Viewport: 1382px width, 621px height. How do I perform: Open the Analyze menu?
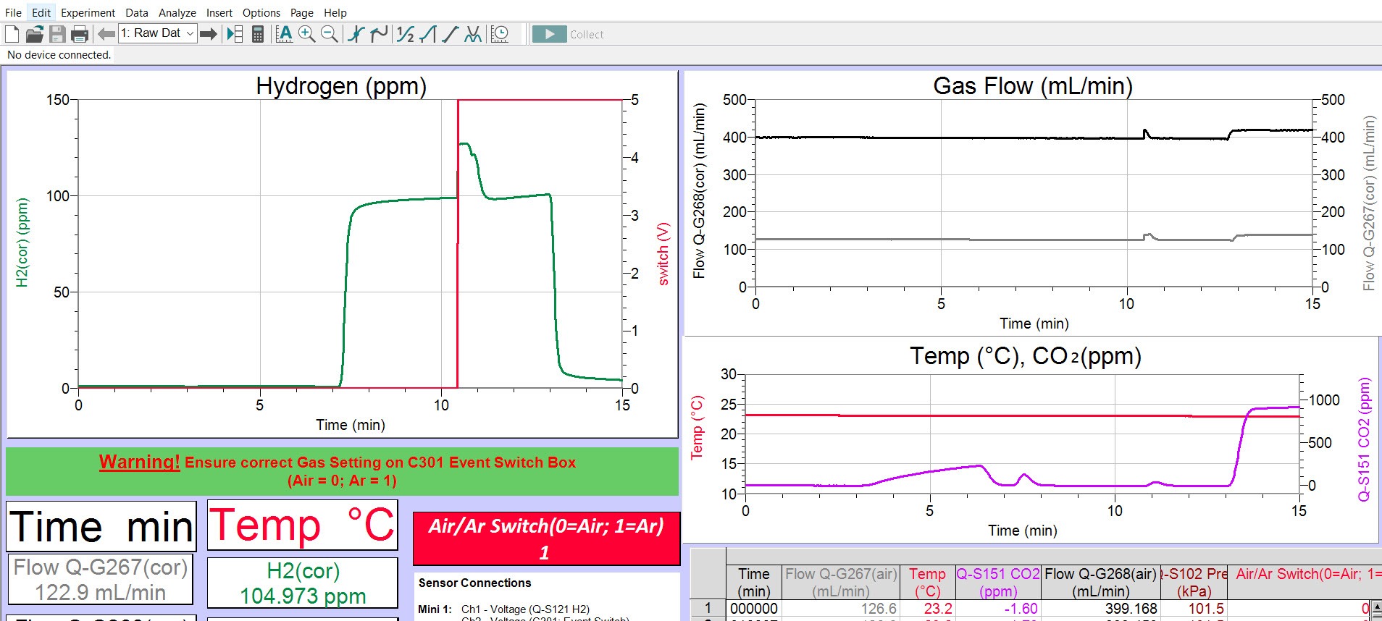(177, 12)
